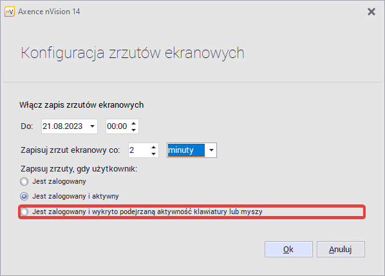The height and width of the screenshot is (276, 385).
Task: Increase screenshot interval using up arrow
Action: click(153, 147)
